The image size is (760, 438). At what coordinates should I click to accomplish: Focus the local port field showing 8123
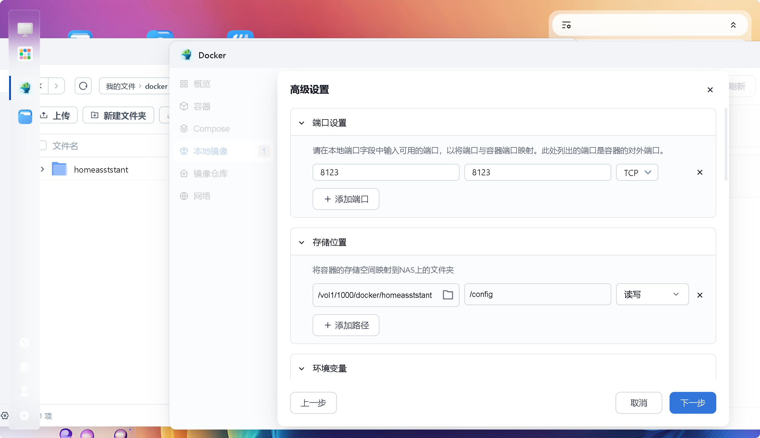click(x=386, y=172)
